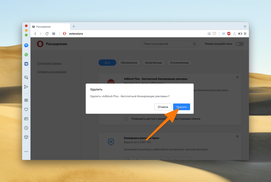271x182 pixels.
Task: Confirm removal with the blue Удалить button
Action: click(182, 107)
